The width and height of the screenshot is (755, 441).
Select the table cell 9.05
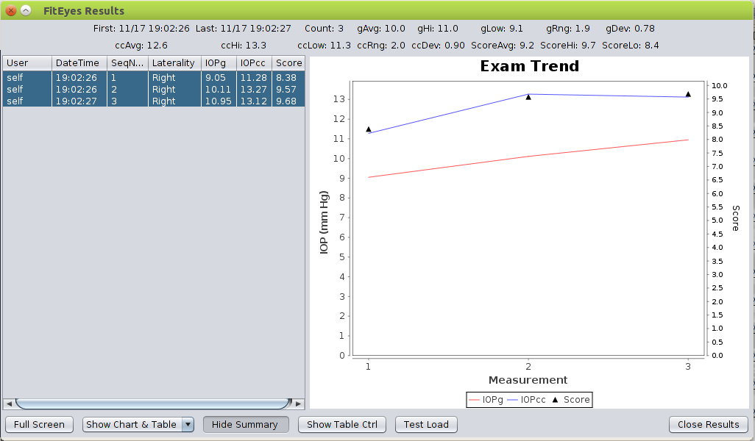(x=219, y=77)
